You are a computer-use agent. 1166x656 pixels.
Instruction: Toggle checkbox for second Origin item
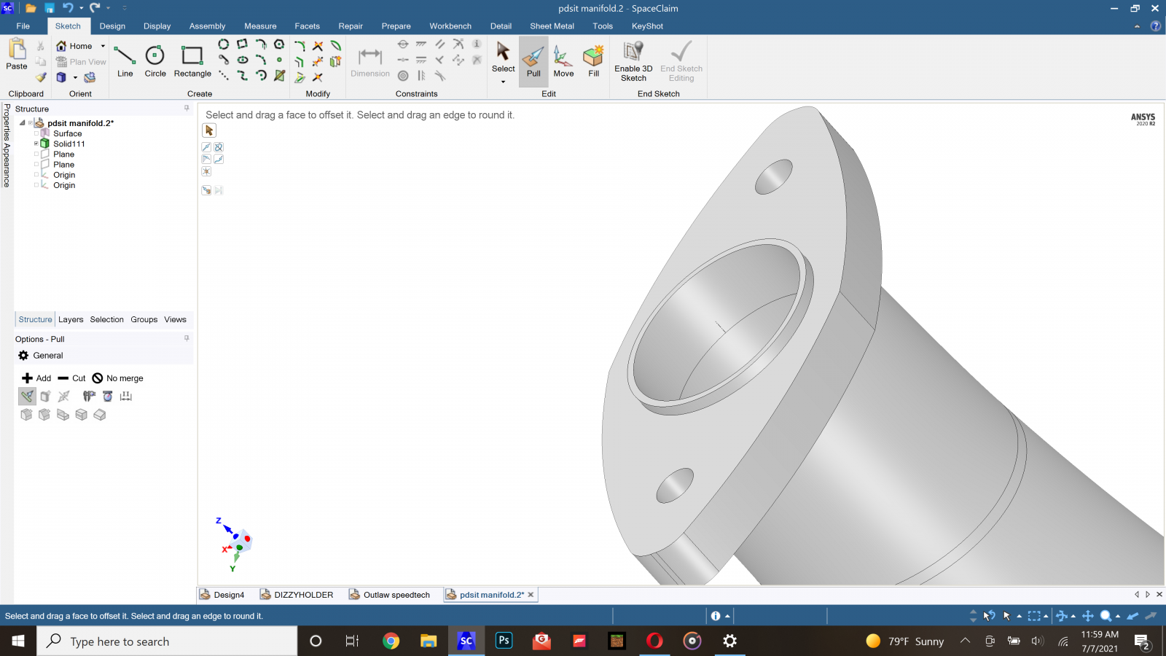36,185
